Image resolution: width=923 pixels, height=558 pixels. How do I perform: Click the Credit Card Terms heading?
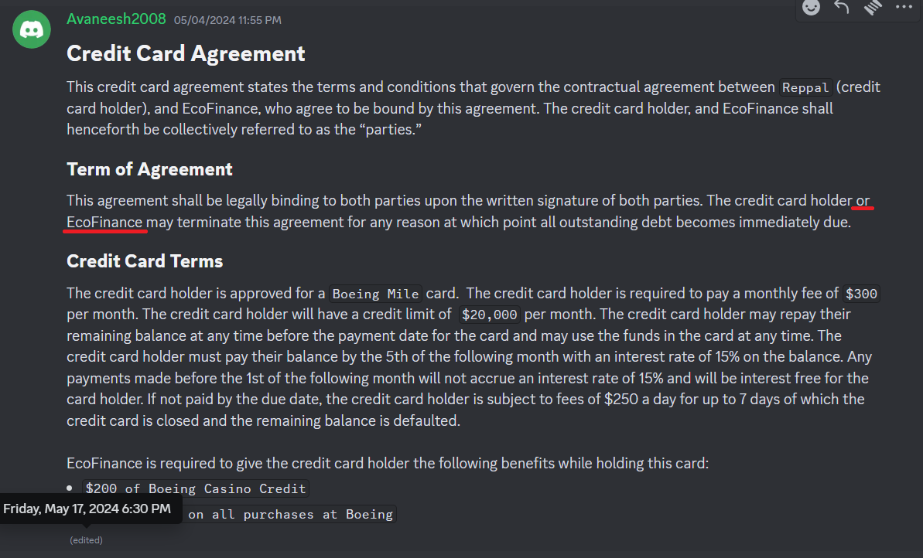point(145,261)
